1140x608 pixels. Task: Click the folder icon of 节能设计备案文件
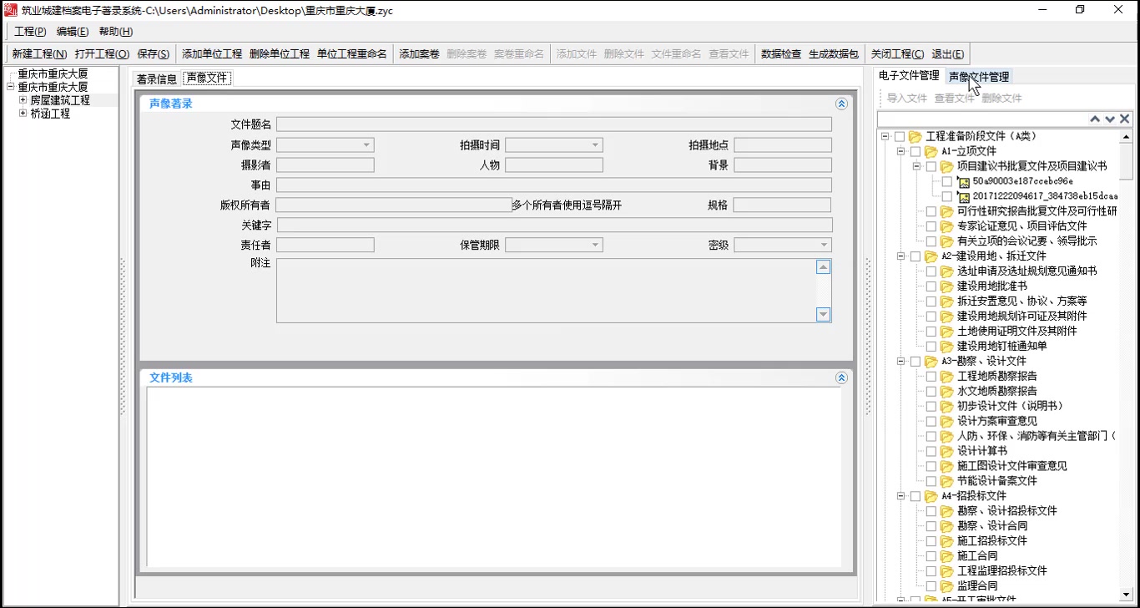[x=946, y=481]
